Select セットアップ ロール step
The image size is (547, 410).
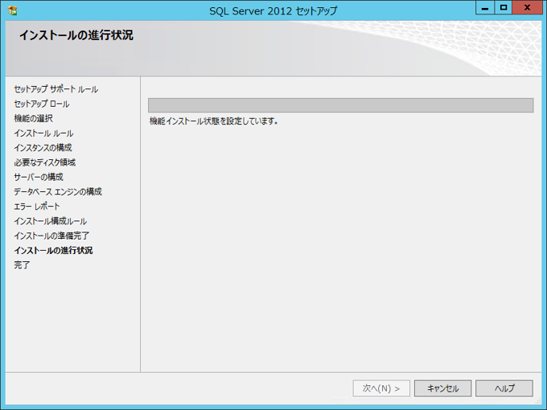42,104
